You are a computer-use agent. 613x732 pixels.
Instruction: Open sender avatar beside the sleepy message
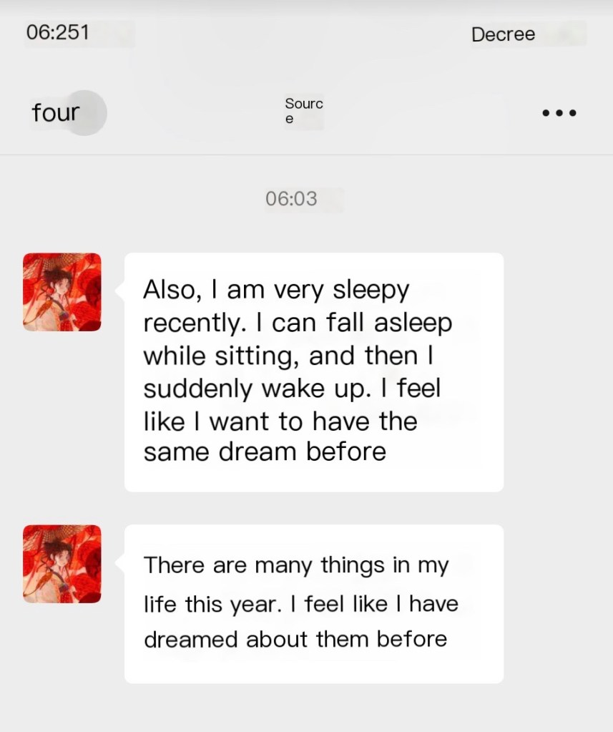(x=62, y=292)
